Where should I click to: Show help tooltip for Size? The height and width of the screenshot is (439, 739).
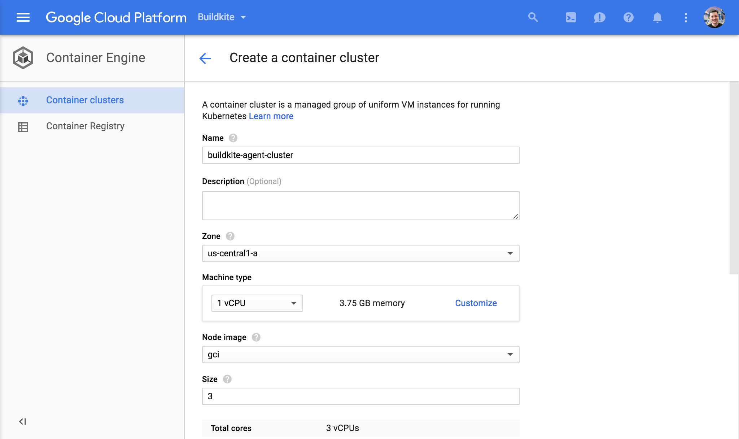227,379
